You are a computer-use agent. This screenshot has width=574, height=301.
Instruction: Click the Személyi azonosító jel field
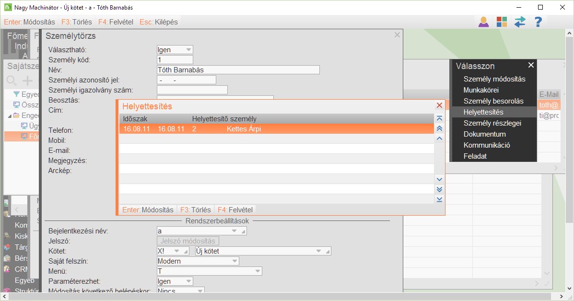pyautogui.click(x=187, y=80)
